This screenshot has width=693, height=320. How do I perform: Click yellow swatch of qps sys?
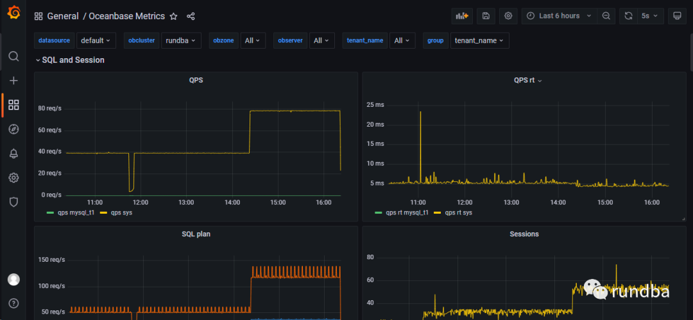[x=103, y=212]
